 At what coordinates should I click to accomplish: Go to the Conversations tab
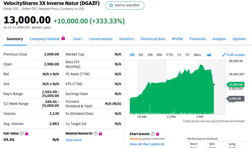100,39
